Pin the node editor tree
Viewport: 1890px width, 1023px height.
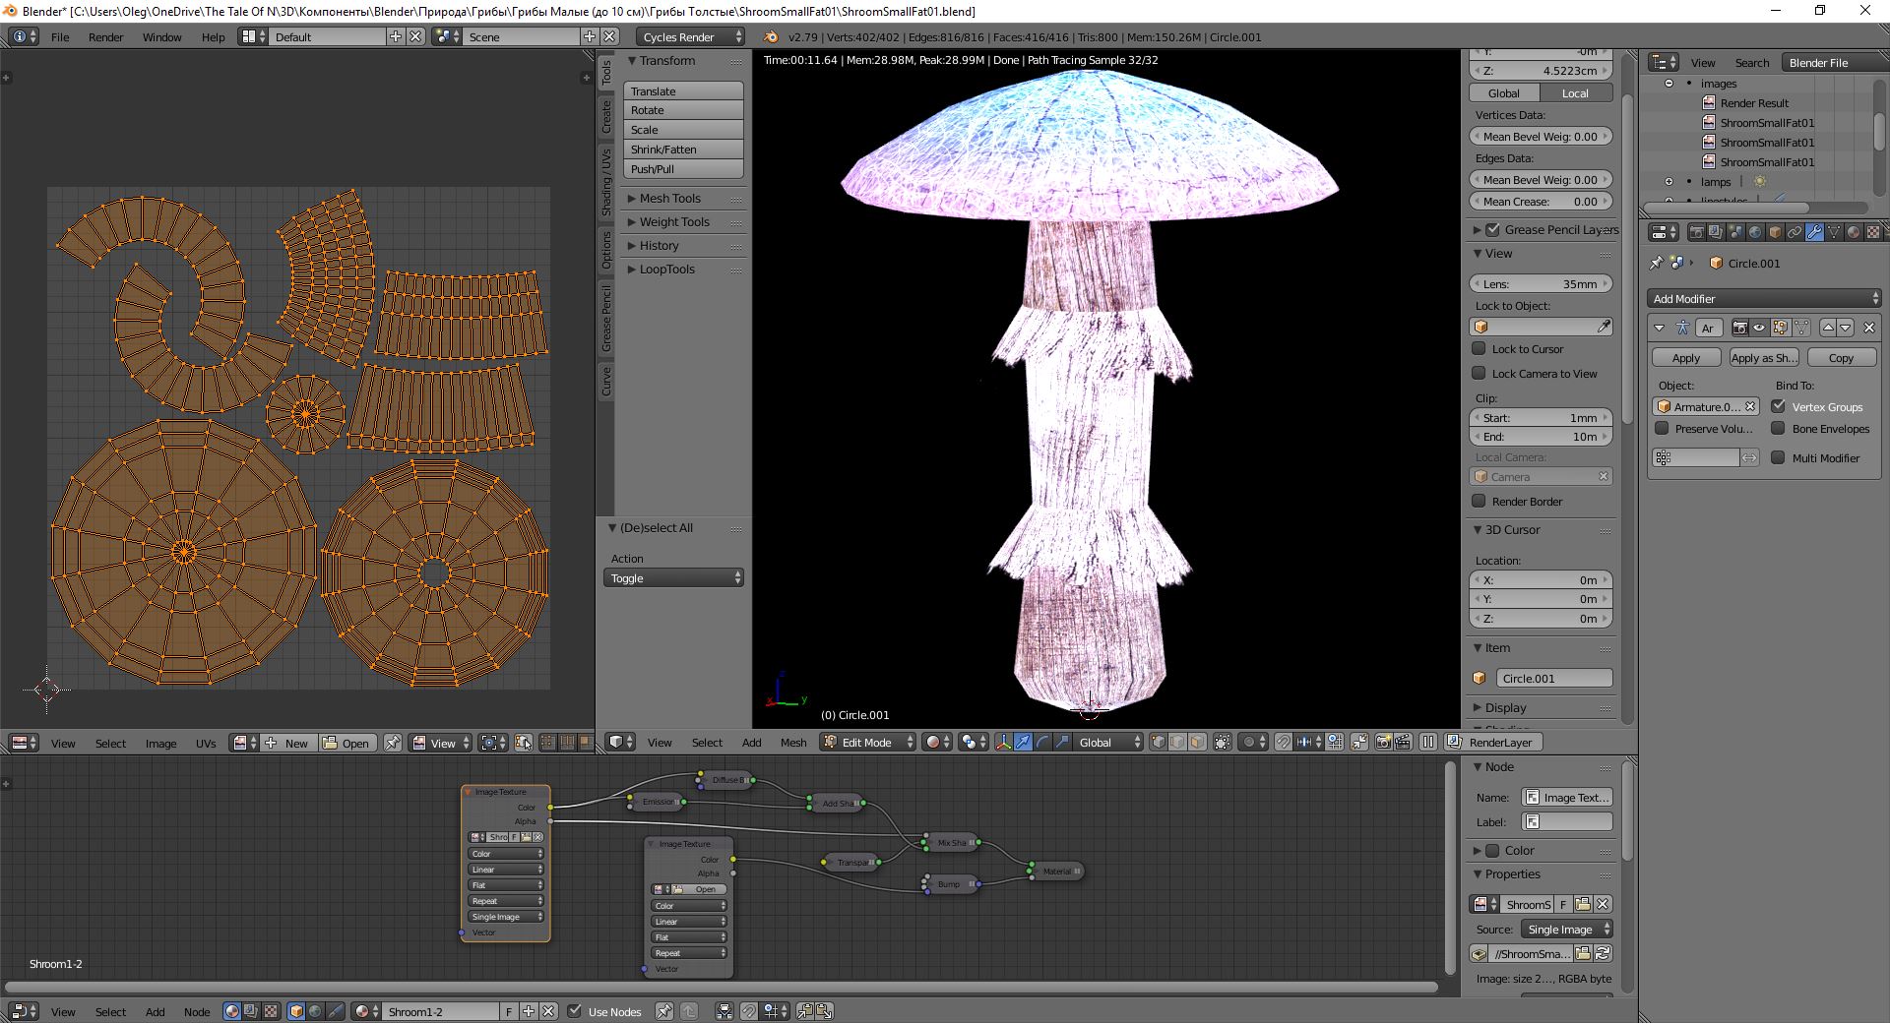point(664,1011)
